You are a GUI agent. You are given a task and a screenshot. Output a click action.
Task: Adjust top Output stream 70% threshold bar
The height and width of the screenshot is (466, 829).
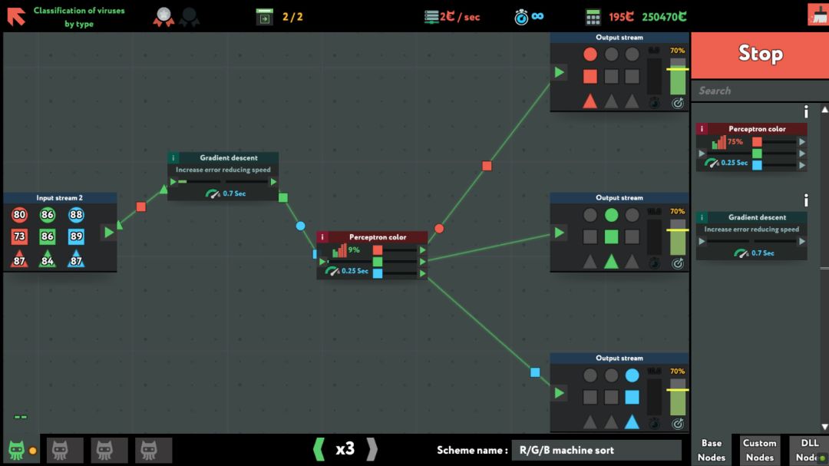pos(677,77)
